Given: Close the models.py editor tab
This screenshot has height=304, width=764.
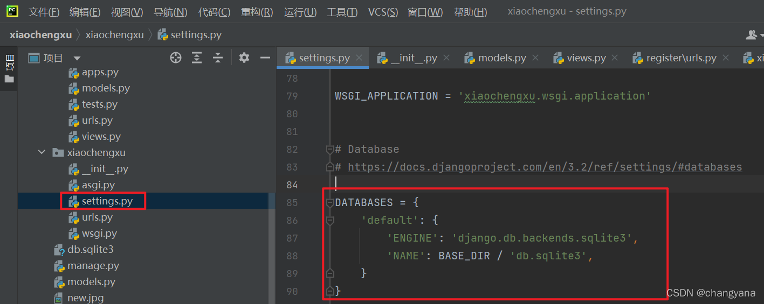Looking at the screenshot, I should point(535,58).
